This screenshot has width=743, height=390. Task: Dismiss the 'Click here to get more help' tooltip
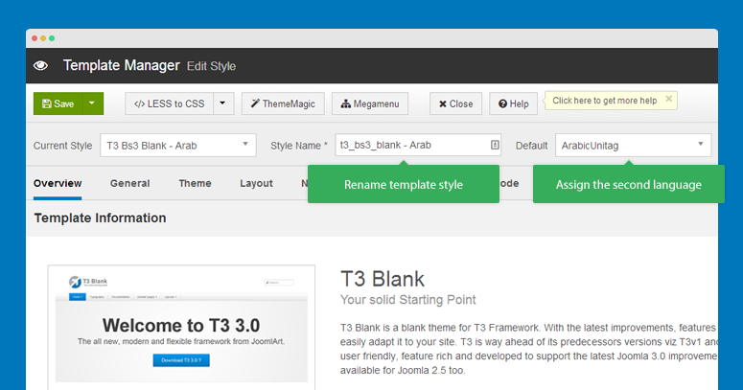coord(668,99)
